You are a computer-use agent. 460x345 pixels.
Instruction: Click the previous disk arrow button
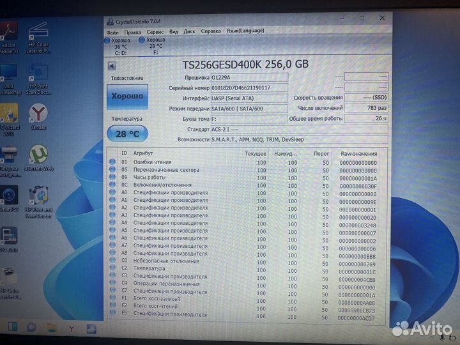[x=111, y=66]
